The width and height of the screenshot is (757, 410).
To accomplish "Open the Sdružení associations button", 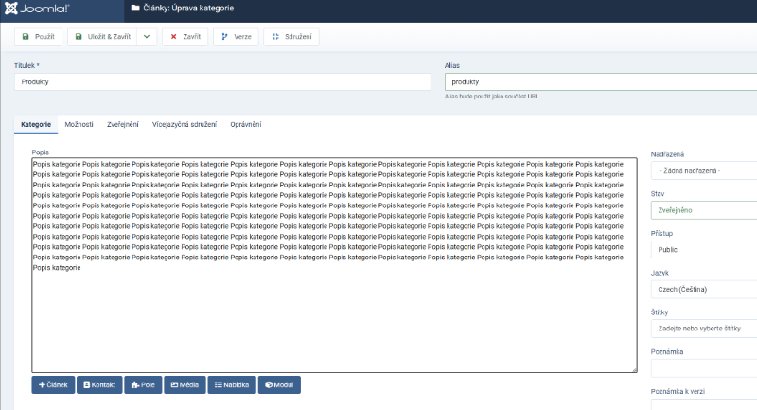I will [x=291, y=37].
